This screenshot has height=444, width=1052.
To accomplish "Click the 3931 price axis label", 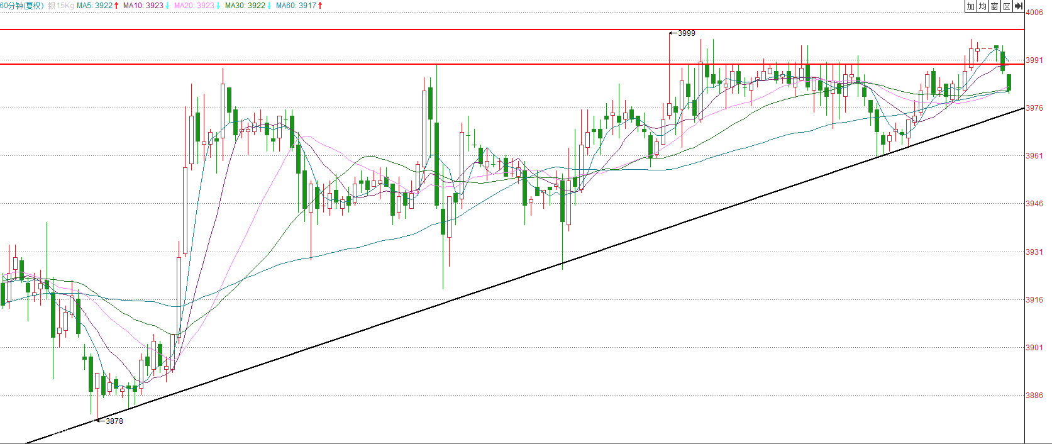I will [1034, 252].
